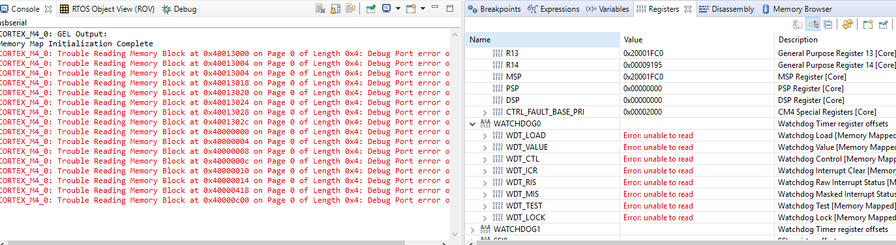Click the R14 value 0x00009195

(643, 65)
